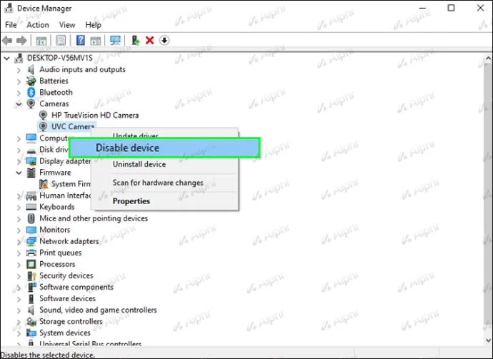493x359 pixels.
Task: Select HP TrueVision HD Camera device
Action: coord(95,116)
